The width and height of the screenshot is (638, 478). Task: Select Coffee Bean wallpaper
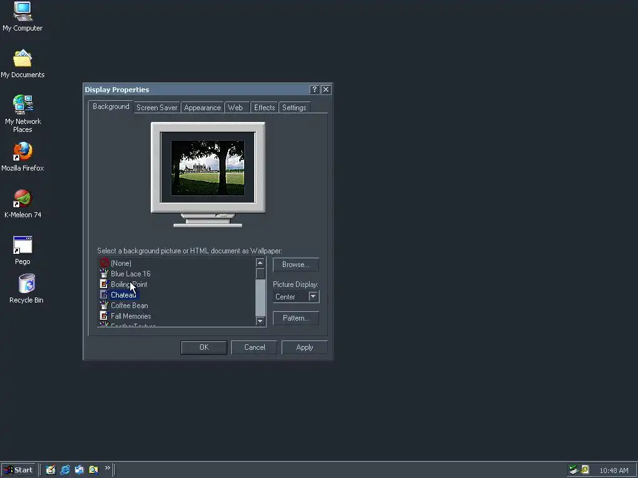coord(130,305)
